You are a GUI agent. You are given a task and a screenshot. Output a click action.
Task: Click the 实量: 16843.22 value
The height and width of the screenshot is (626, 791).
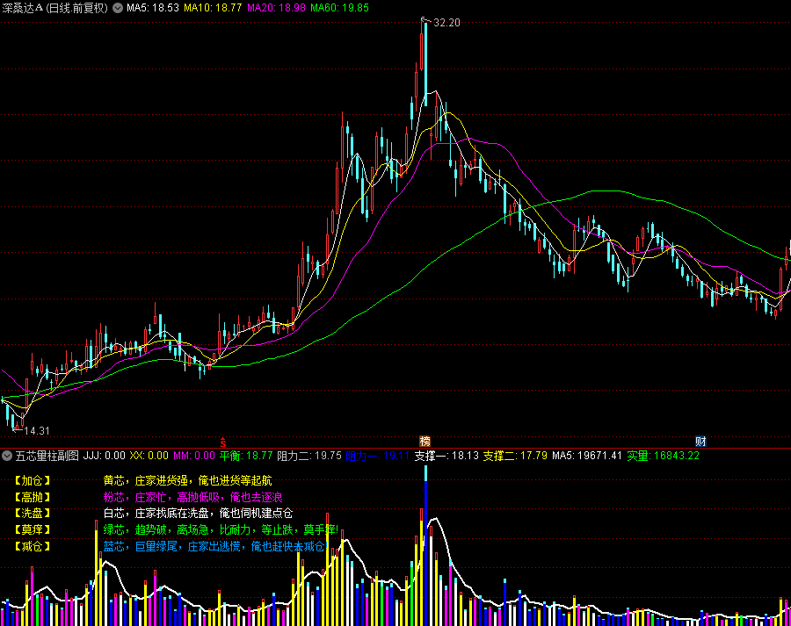[x=663, y=456]
